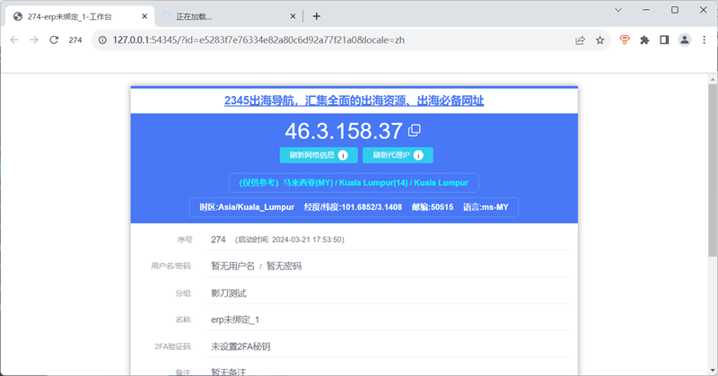Screen dimensions: 718x376
Task: Click the scrollbar down arrow
Action: [x=713, y=371]
